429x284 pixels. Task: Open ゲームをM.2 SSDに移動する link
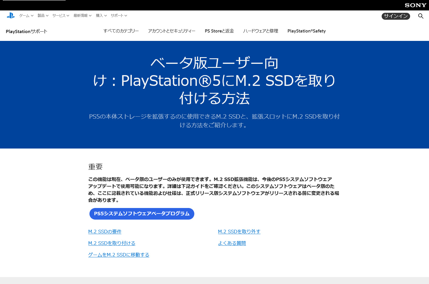point(119,255)
